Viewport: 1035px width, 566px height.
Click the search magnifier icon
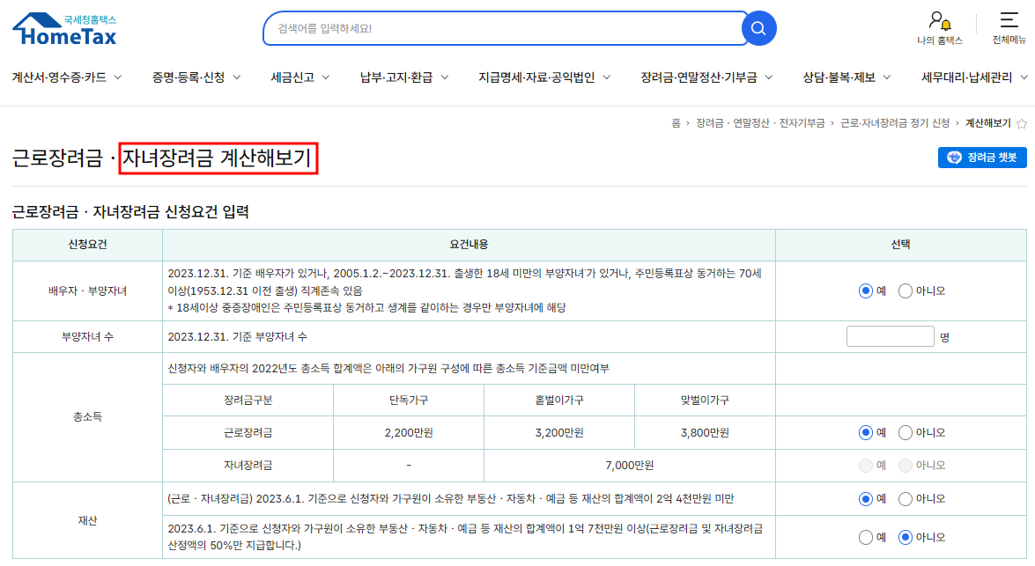pos(758,27)
